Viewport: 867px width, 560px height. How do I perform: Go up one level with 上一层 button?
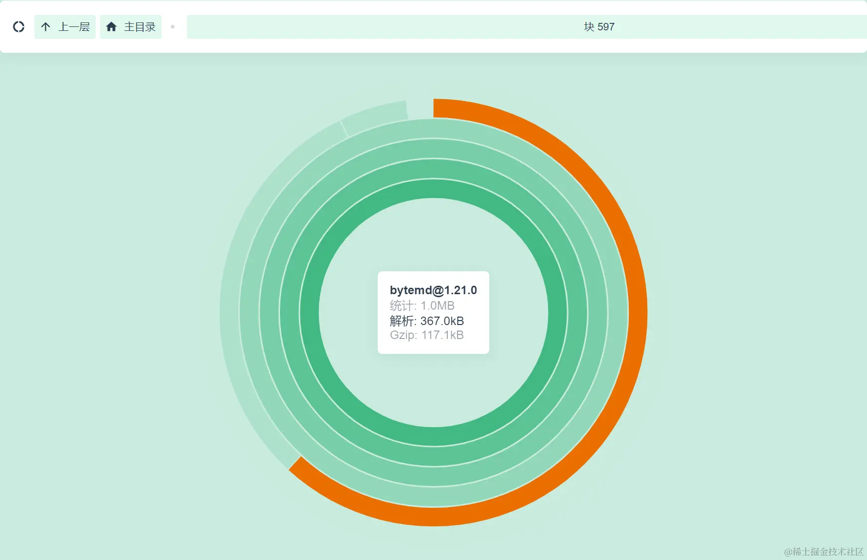pyautogui.click(x=65, y=27)
